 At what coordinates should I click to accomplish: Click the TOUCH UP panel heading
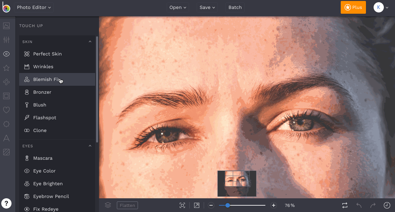[x=31, y=26]
